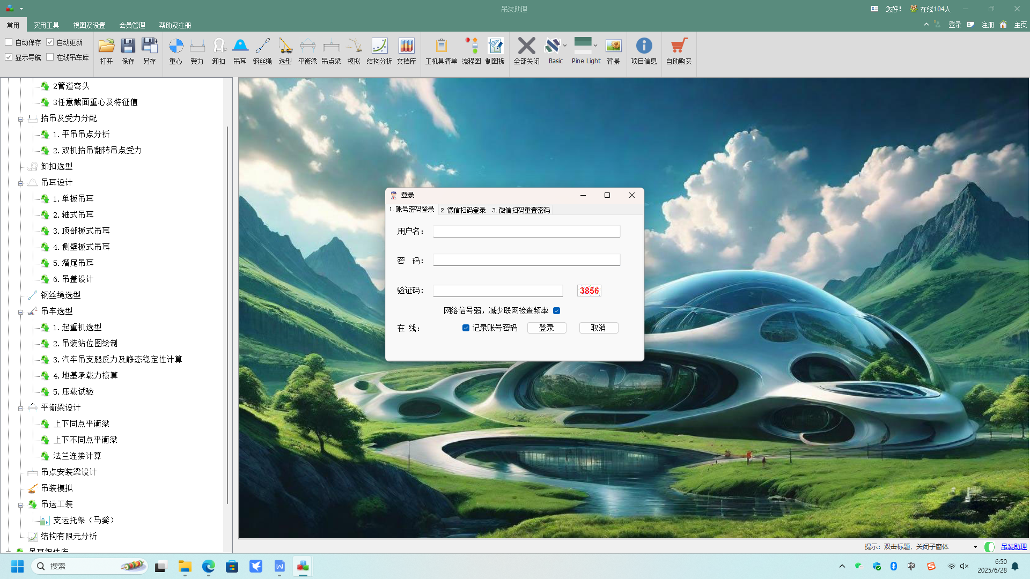Open the 卸扣 shackle selection tool
Viewport: 1030px width, 579px height.
pyautogui.click(x=218, y=47)
